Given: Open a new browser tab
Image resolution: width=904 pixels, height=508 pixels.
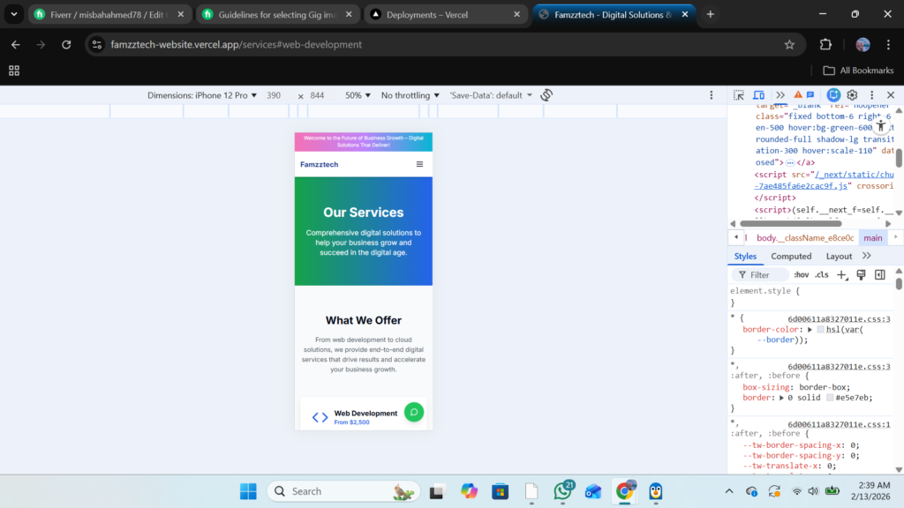Looking at the screenshot, I should pos(711,14).
